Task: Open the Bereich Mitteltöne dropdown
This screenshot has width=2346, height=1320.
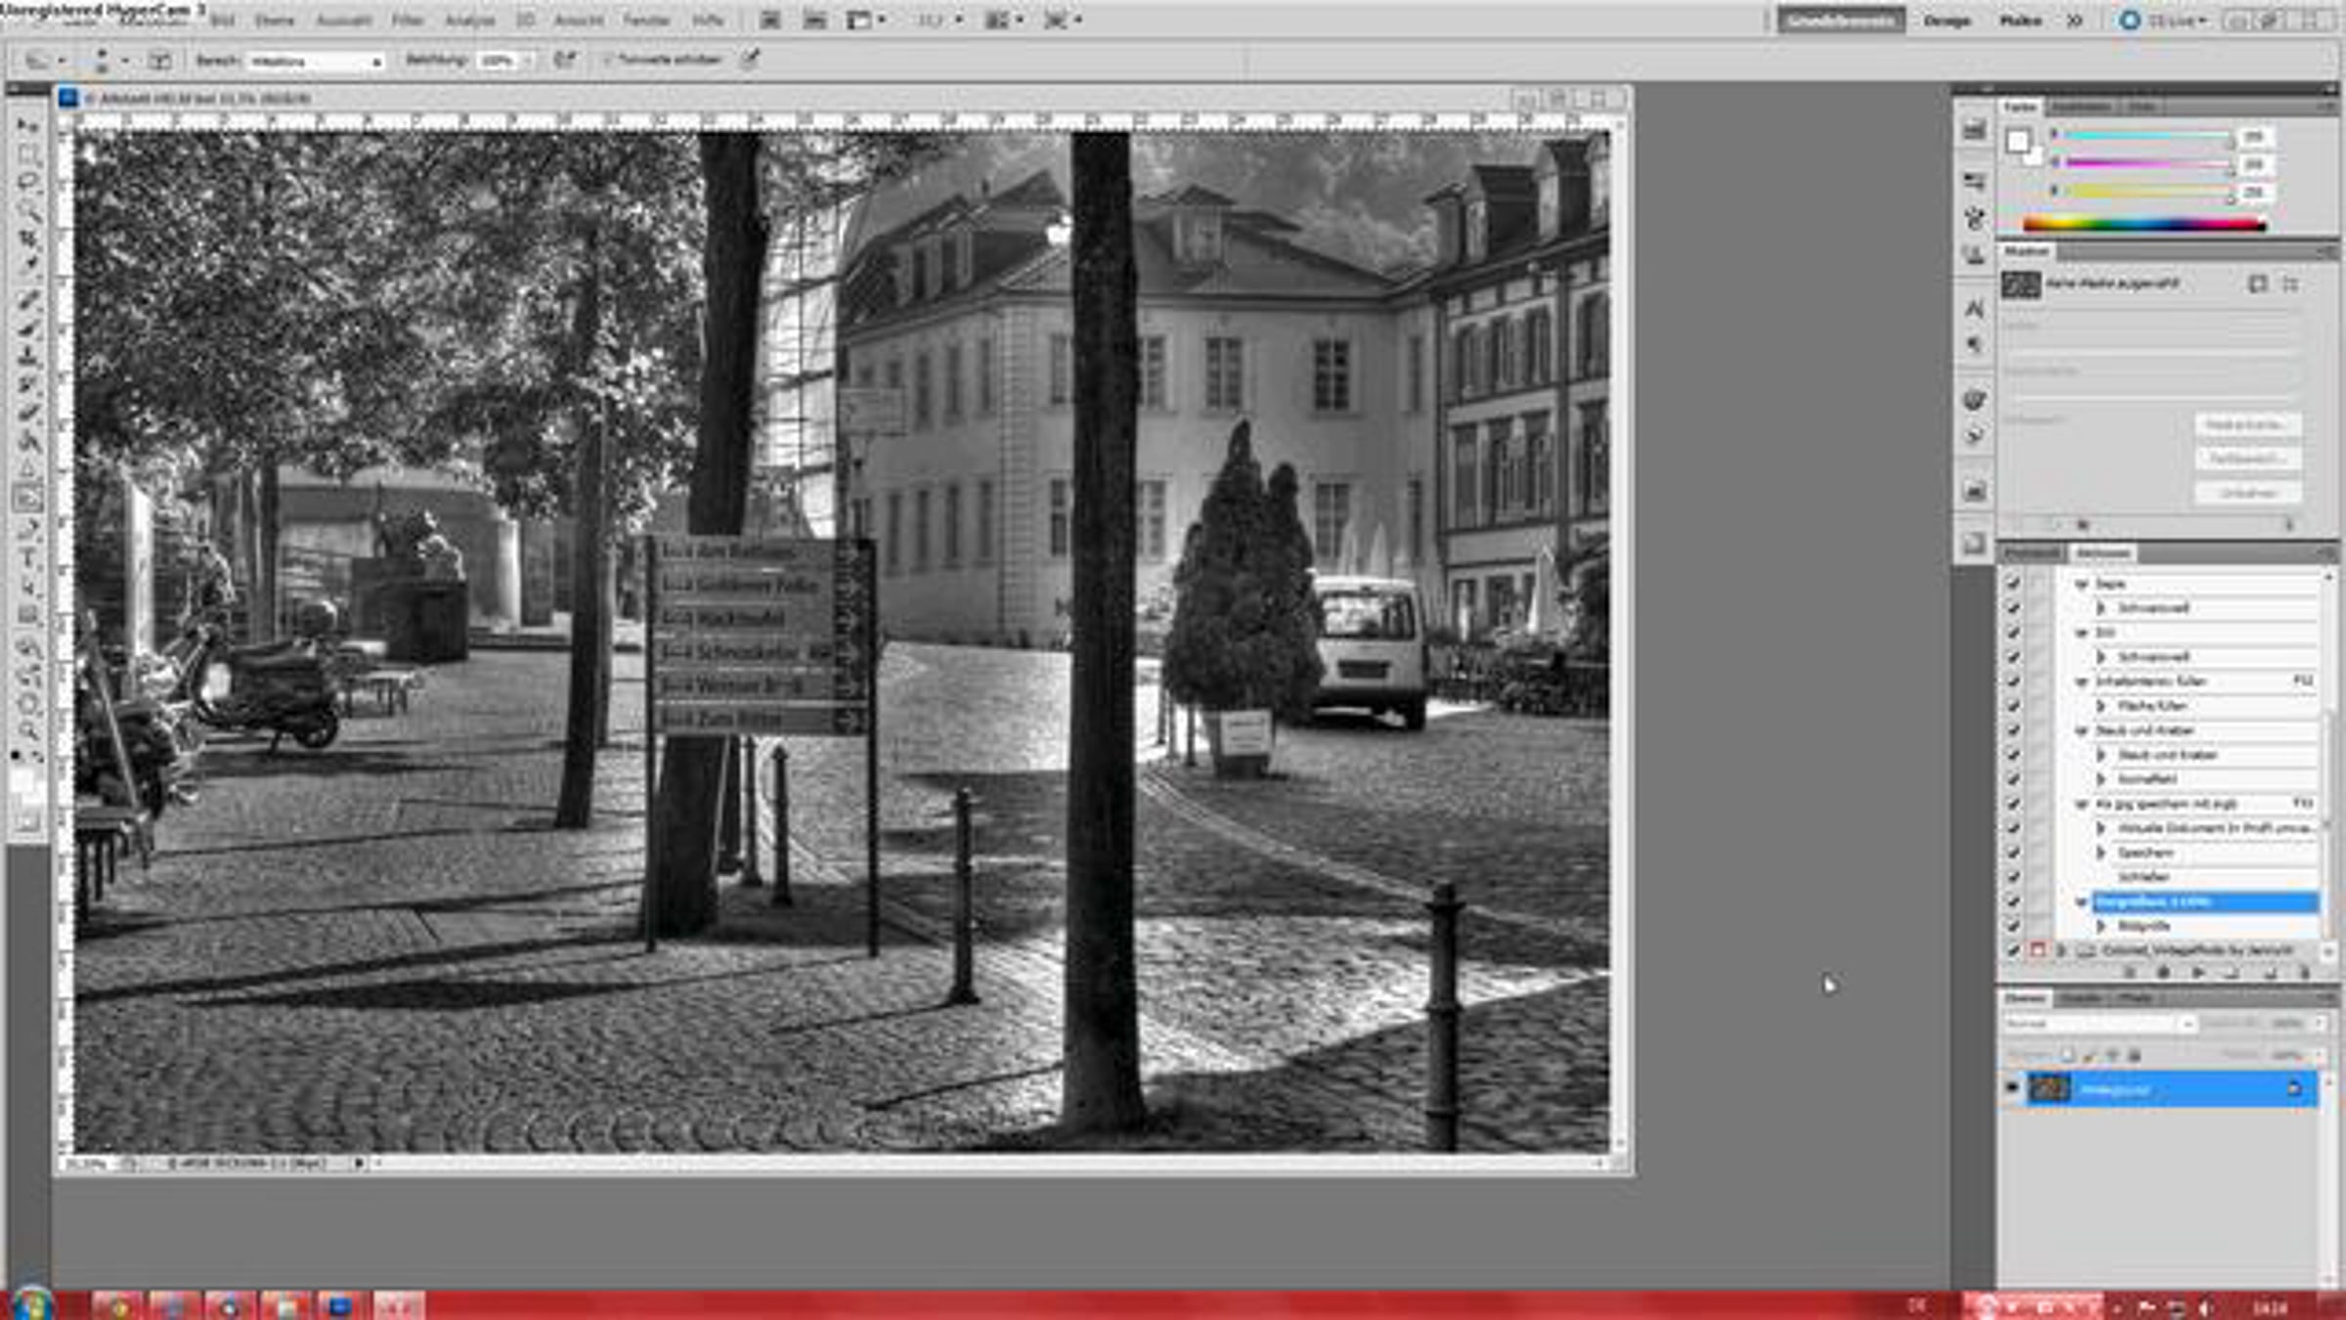Action: (315, 62)
